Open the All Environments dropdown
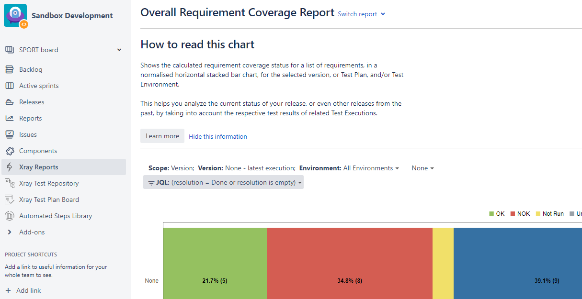 point(371,168)
